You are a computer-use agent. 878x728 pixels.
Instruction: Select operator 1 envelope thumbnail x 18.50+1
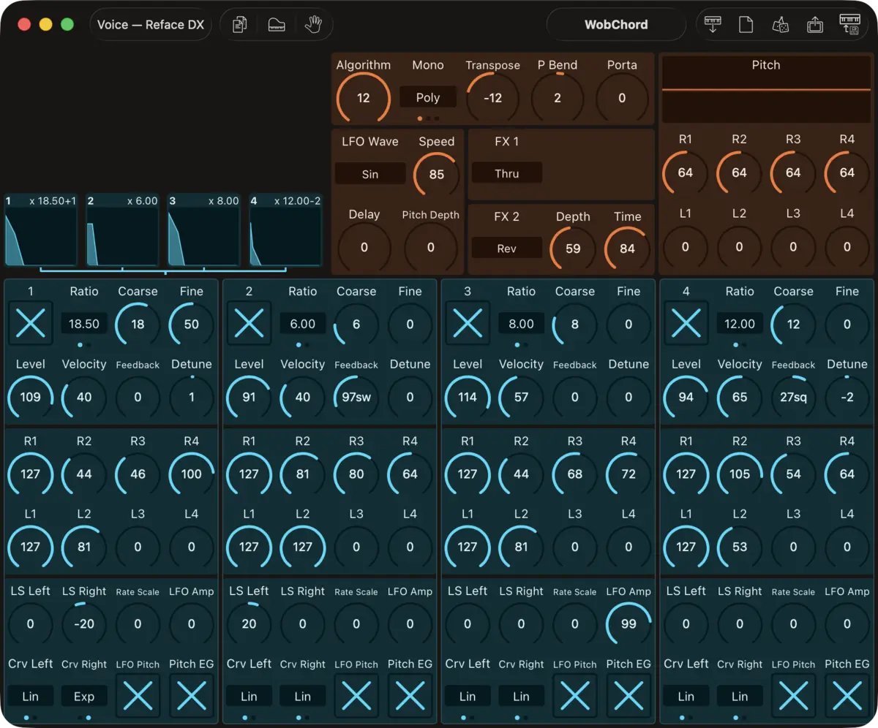coord(41,230)
